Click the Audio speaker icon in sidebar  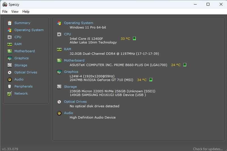[x=10, y=80]
